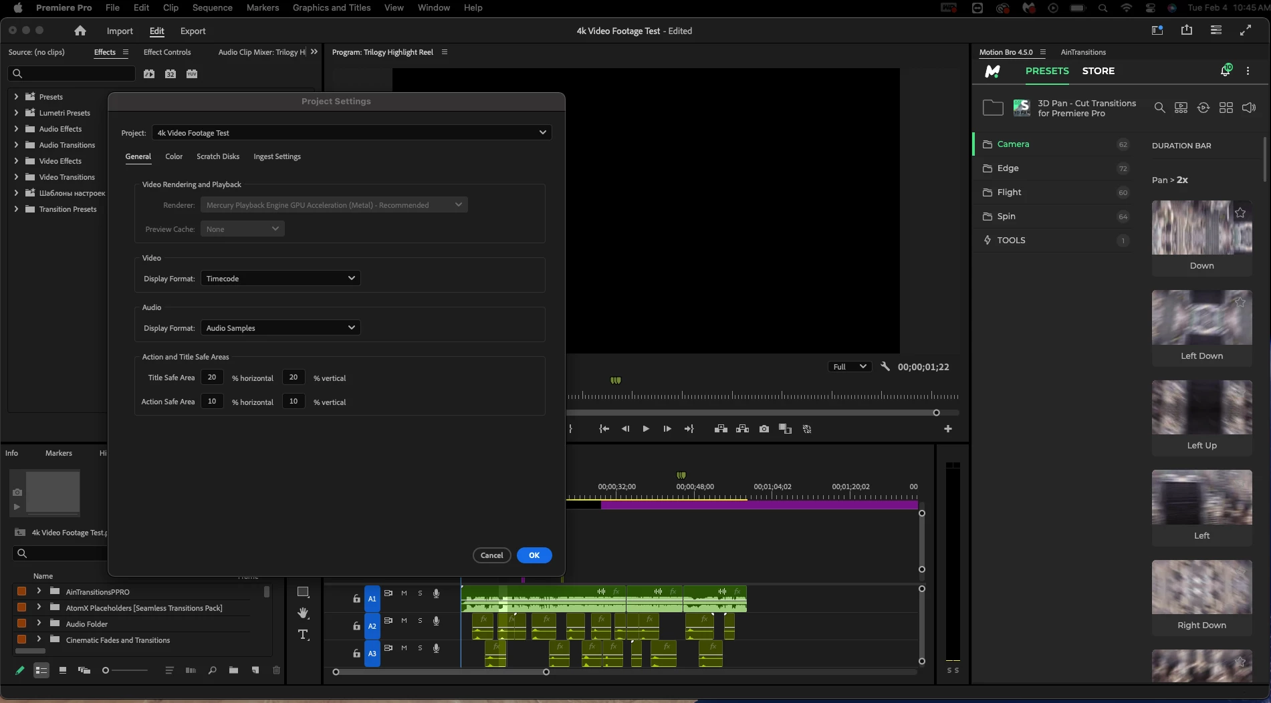Open the Sequence menu
The width and height of the screenshot is (1271, 703).
213,7
